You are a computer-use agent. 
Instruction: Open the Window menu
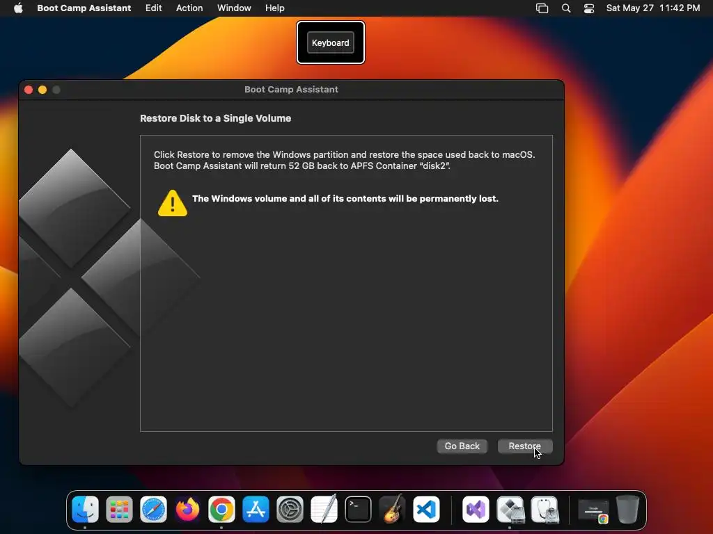(234, 8)
